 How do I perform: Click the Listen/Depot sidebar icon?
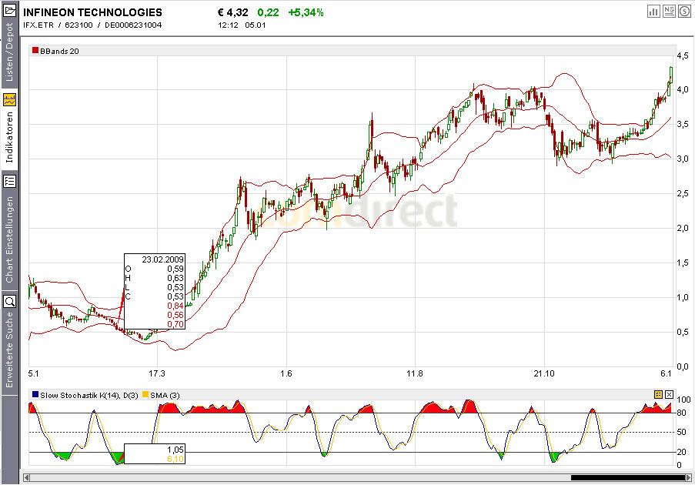[10, 11]
